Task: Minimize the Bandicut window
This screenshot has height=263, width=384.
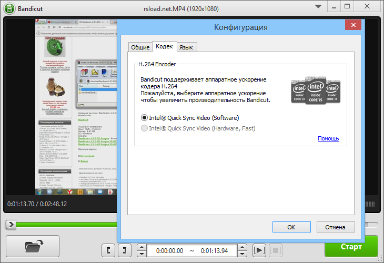Action: click(x=334, y=7)
